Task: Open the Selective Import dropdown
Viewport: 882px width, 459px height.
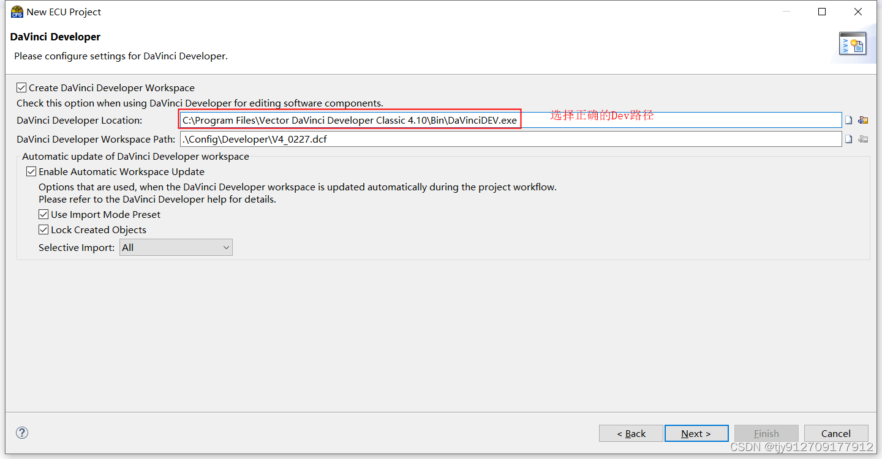Action: (x=176, y=248)
